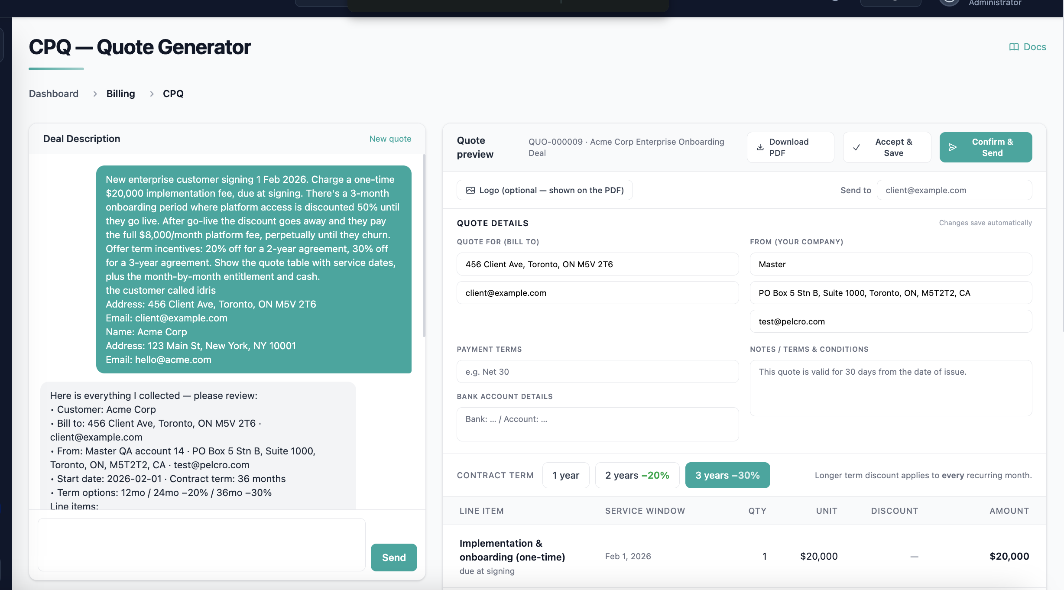The height and width of the screenshot is (590, 1064).
Task: Open the Billing breadcrumb
Action: 121,94
